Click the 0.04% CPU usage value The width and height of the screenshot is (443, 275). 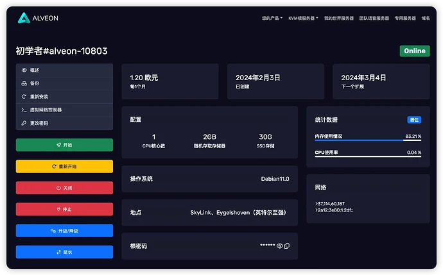click(414, 153)
